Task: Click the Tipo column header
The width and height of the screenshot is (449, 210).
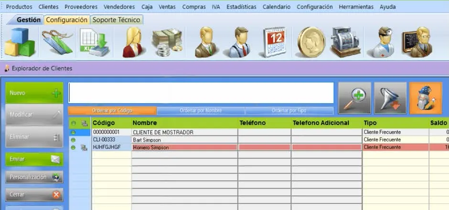Action: click(x=396, y=123)
